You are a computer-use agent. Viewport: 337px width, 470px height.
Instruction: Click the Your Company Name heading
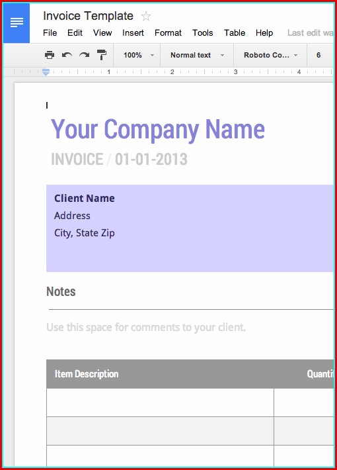pos(158,130)
